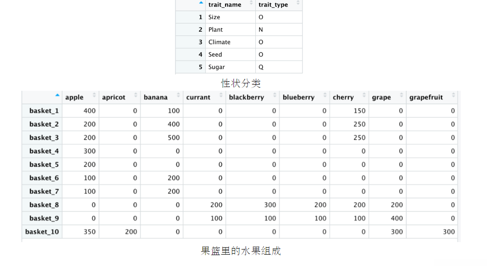Viewport: 493px width, 270px height.
Task: Select the basket_10 row label
Action: pos(42,232)
